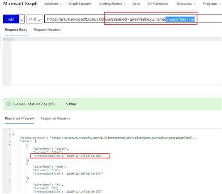Click the blue GET method button
The width and height of the screenshot is (222, 194).
11,19
